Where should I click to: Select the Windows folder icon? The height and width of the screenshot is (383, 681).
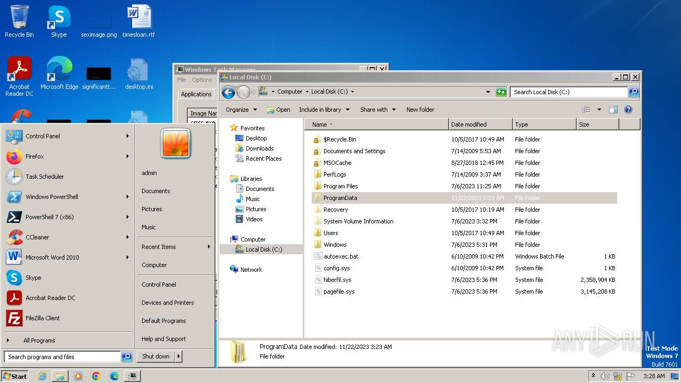(318, 245)
